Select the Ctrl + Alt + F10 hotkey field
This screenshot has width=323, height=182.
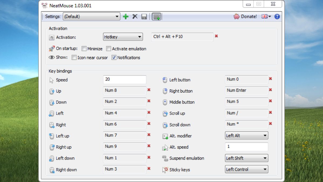pos(182,37)
